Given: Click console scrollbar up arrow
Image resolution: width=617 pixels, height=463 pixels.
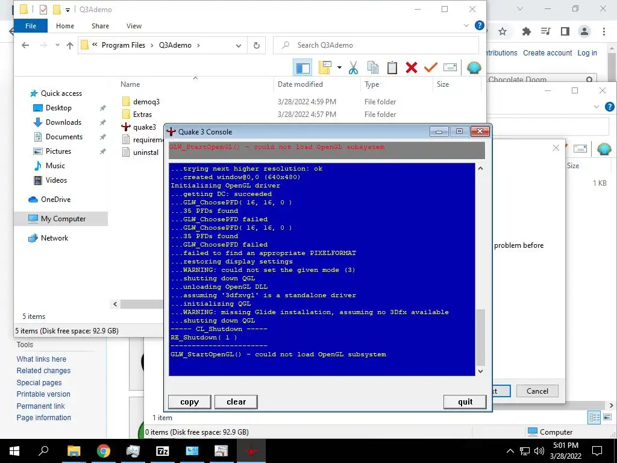Looking at the screenshot, I should [x=480, y=169].
